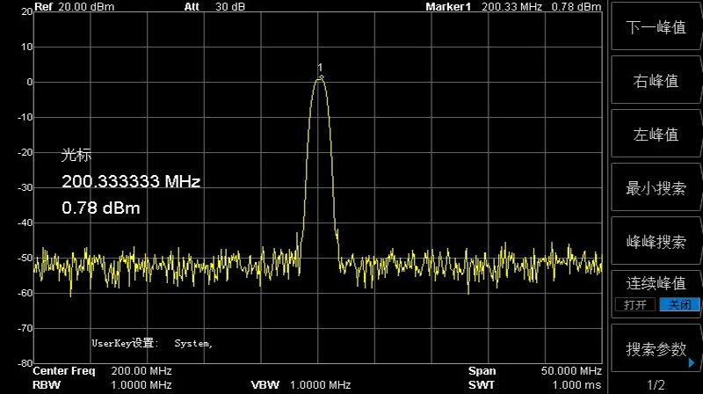Select the Center Freq 200.00 MHz value

[x=141, y=371]
